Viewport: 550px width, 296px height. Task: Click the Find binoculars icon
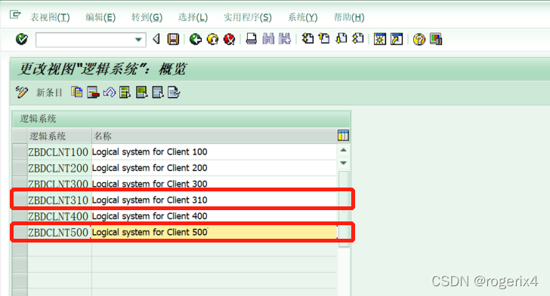[268, 39]
